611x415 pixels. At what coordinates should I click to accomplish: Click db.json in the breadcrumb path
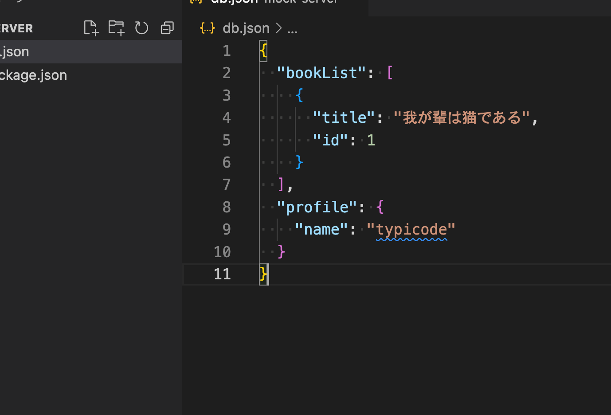(x=246, y=28)
